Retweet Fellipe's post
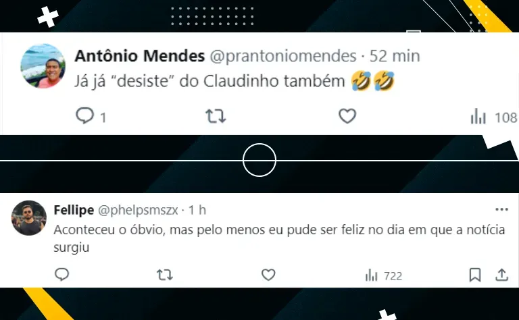The image size is (519, 320). [165, 275]
